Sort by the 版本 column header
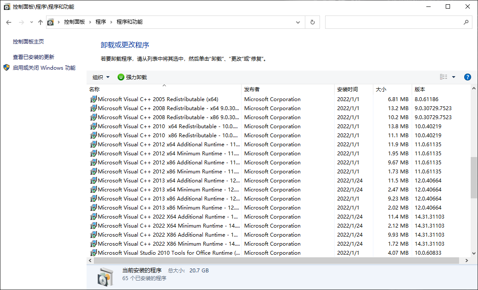 coord(441,89)
